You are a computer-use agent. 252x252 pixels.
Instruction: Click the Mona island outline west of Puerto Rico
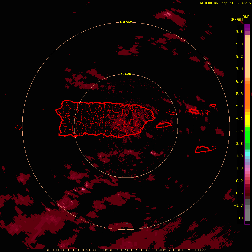[18, 127]
